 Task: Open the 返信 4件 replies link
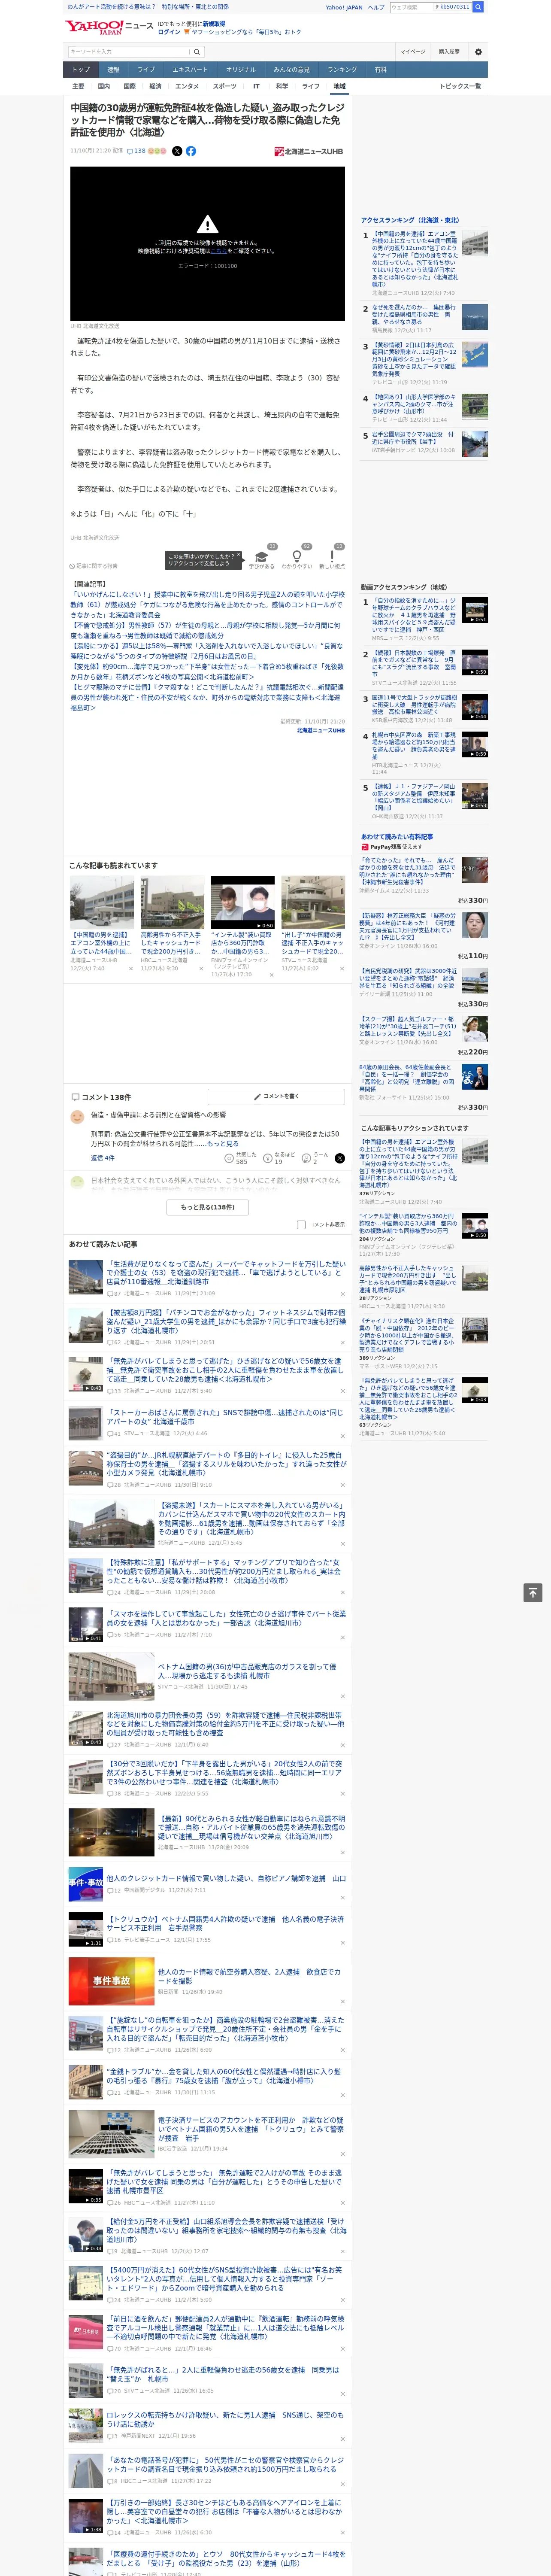[x=103, y=1157]
